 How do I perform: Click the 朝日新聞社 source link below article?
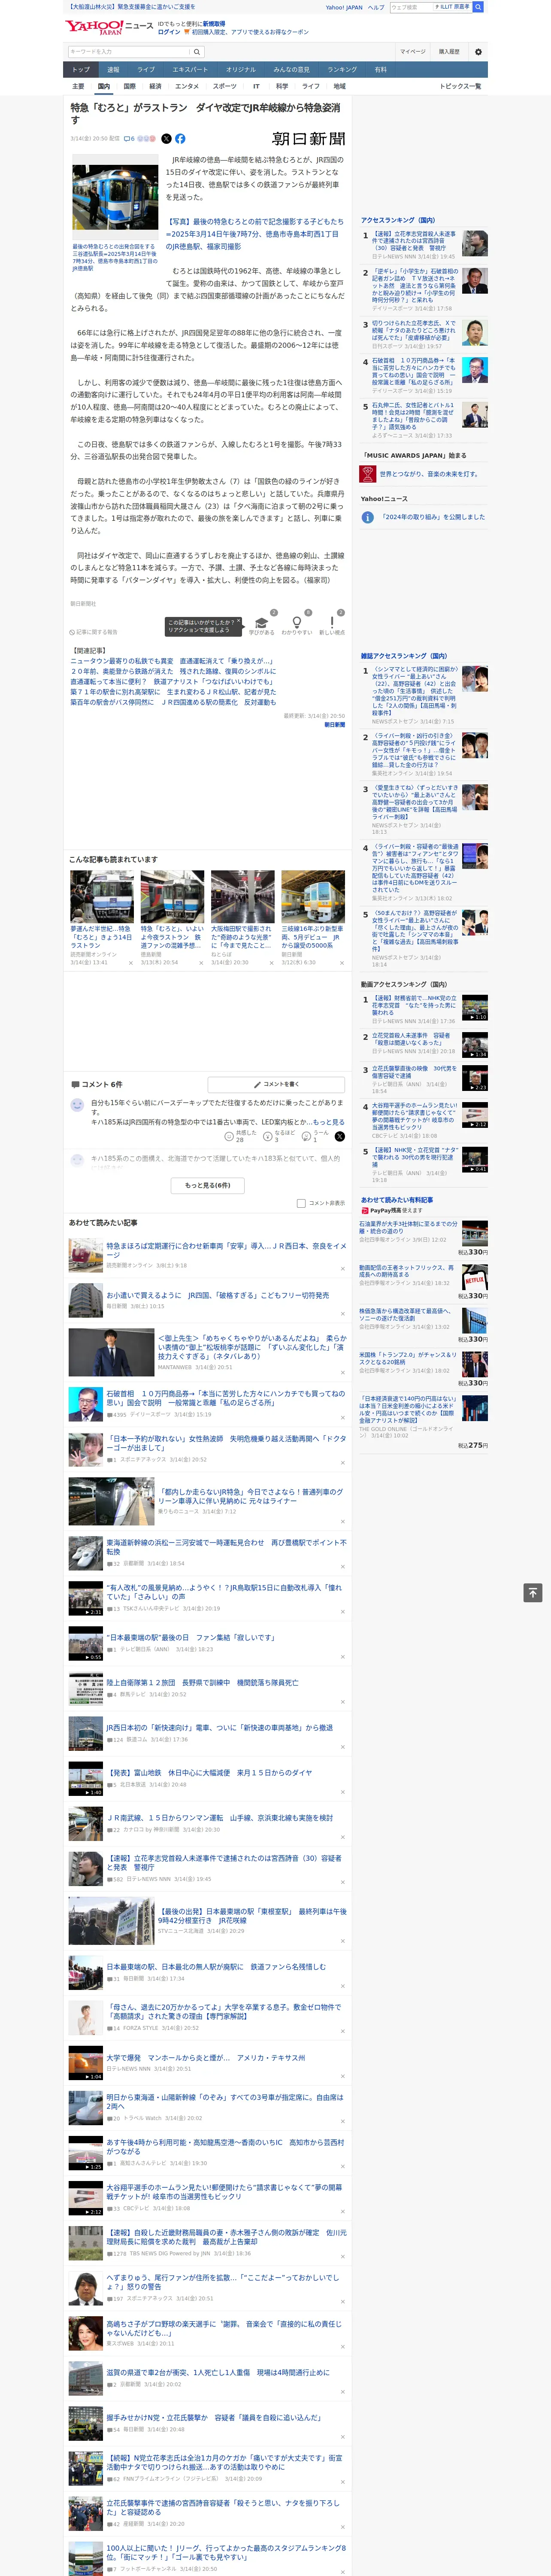83,603
